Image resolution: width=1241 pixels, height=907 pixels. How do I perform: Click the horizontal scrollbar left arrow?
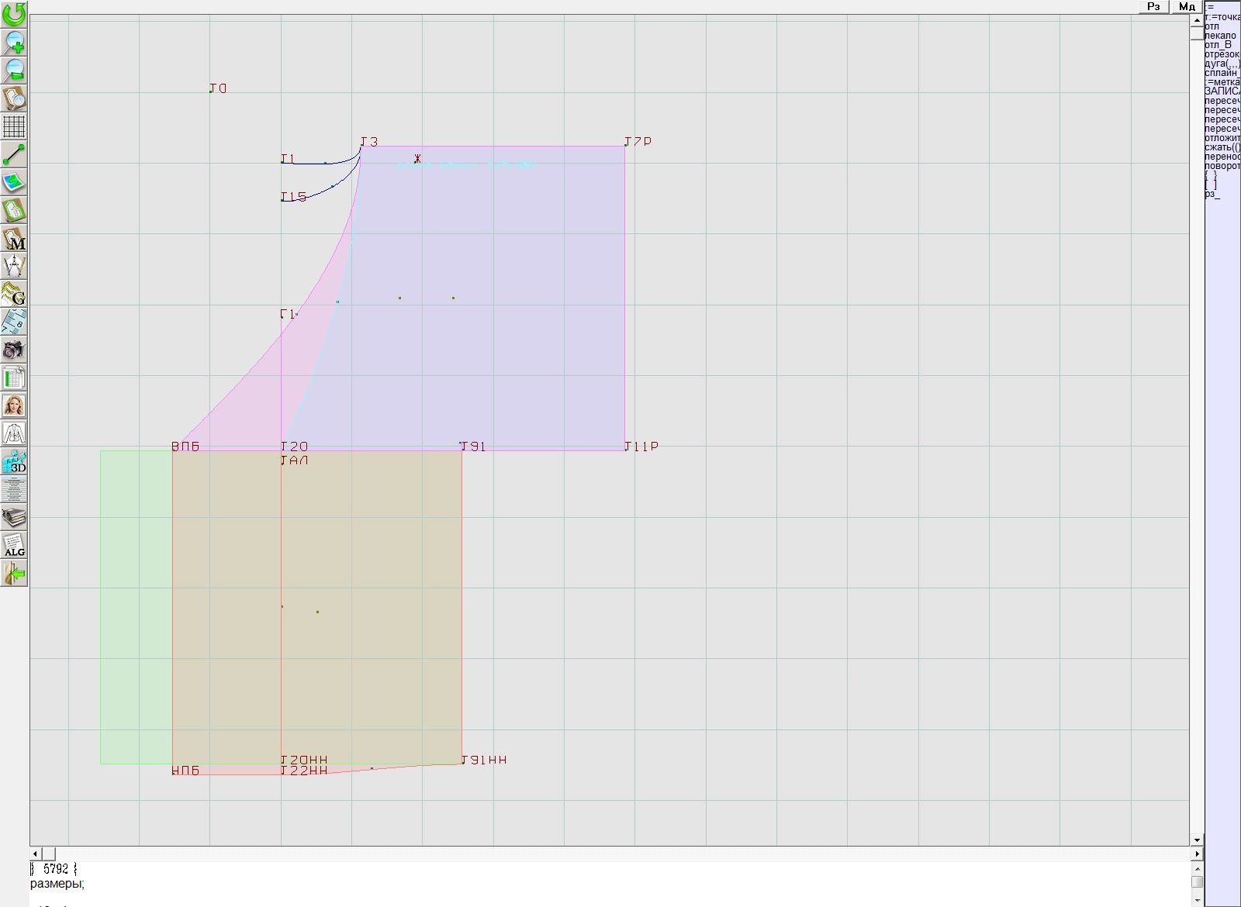36,854
